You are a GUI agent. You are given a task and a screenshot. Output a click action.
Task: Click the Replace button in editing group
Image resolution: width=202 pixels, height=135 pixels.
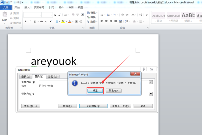(x=91, y=17)
